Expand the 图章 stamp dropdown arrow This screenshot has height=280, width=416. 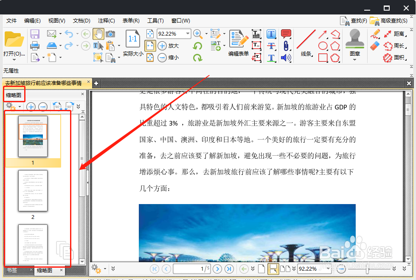[x=355, y=60]
